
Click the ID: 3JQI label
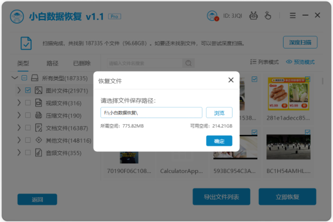click(233, 16)
